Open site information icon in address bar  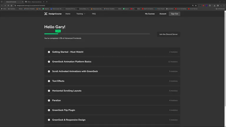point(15,6)
